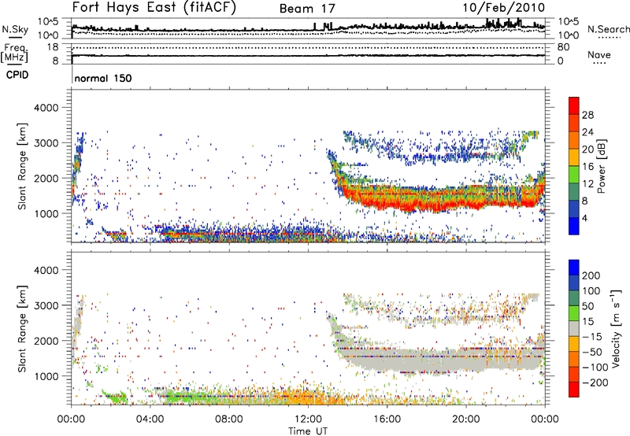Pick the gray segment of the Velocity color bar

point(574,329)
